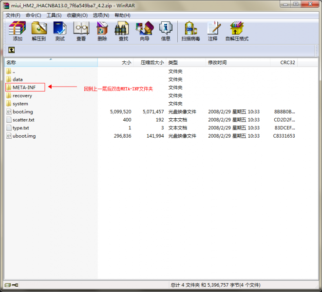Maximize the WinRAR window

tap(296, 4)
